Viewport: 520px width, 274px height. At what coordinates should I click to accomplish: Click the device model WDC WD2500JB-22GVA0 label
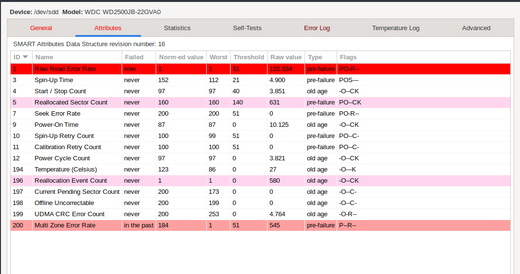[123, 12]
